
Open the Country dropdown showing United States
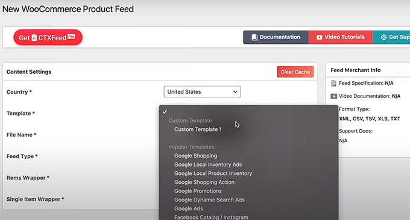[x=202, y=92]
